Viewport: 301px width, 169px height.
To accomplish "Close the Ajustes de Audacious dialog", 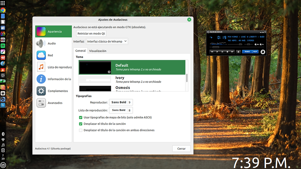I will [189, 20].
